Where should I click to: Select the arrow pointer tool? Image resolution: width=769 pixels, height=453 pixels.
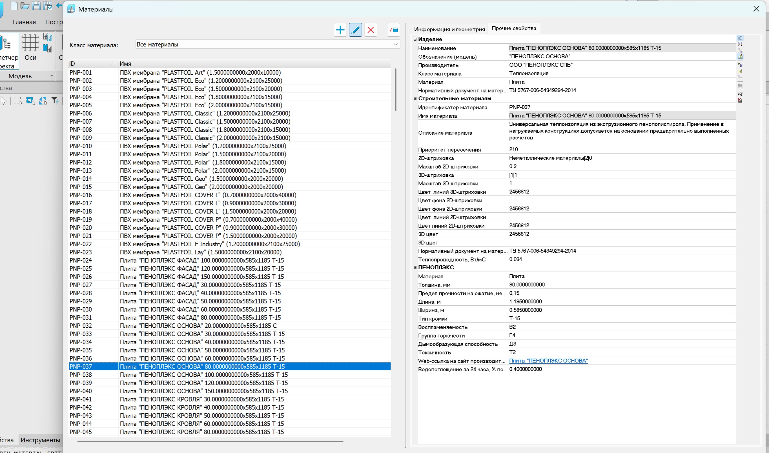(x=4, y=101)
